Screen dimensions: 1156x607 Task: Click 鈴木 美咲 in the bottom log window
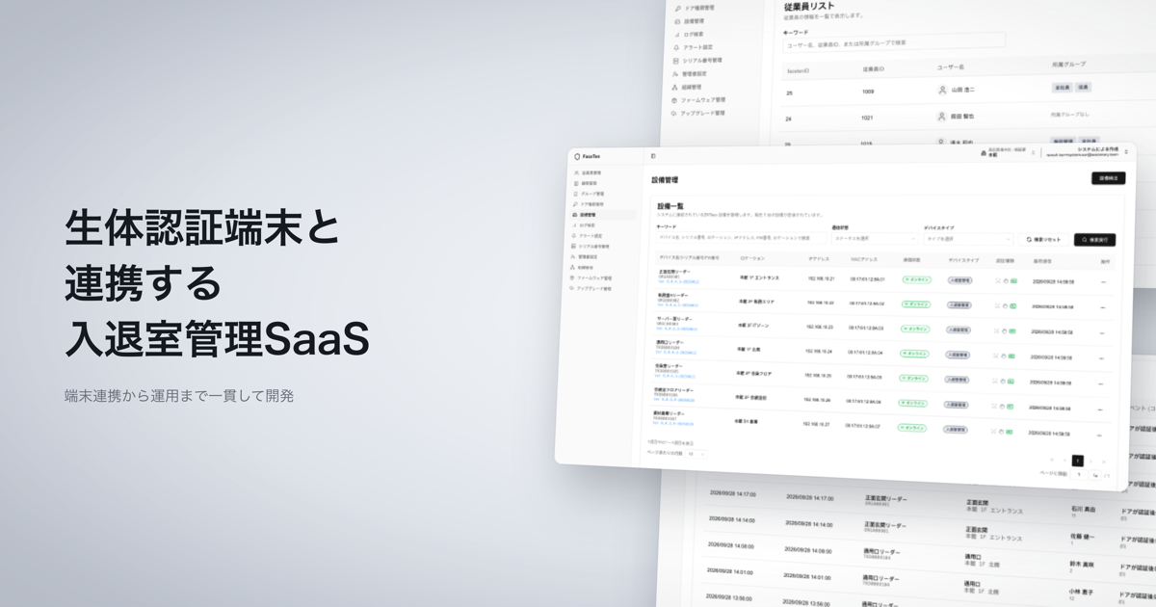click(x=1080, y=564)
